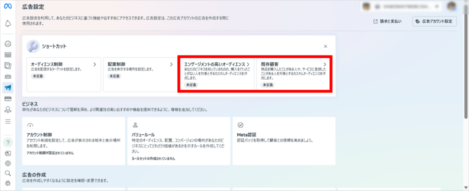This screenshot has width=469, height=191.
Task: Click アカウント制御が設定されていません status text
Action: [50, 153]
